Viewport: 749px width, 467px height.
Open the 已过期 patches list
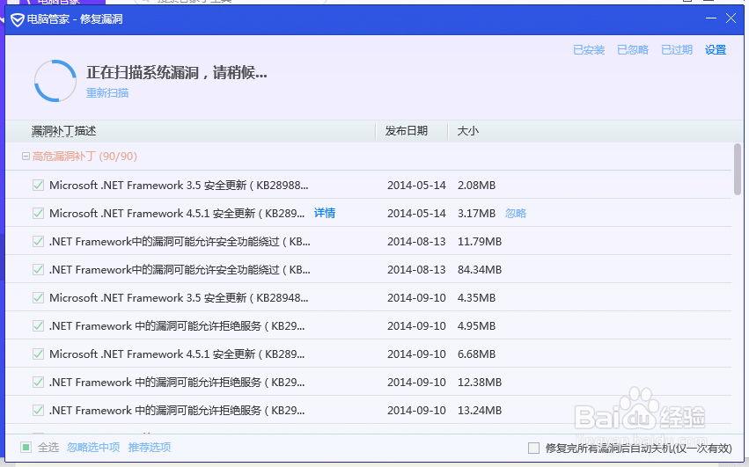click(x=677, y=49)
